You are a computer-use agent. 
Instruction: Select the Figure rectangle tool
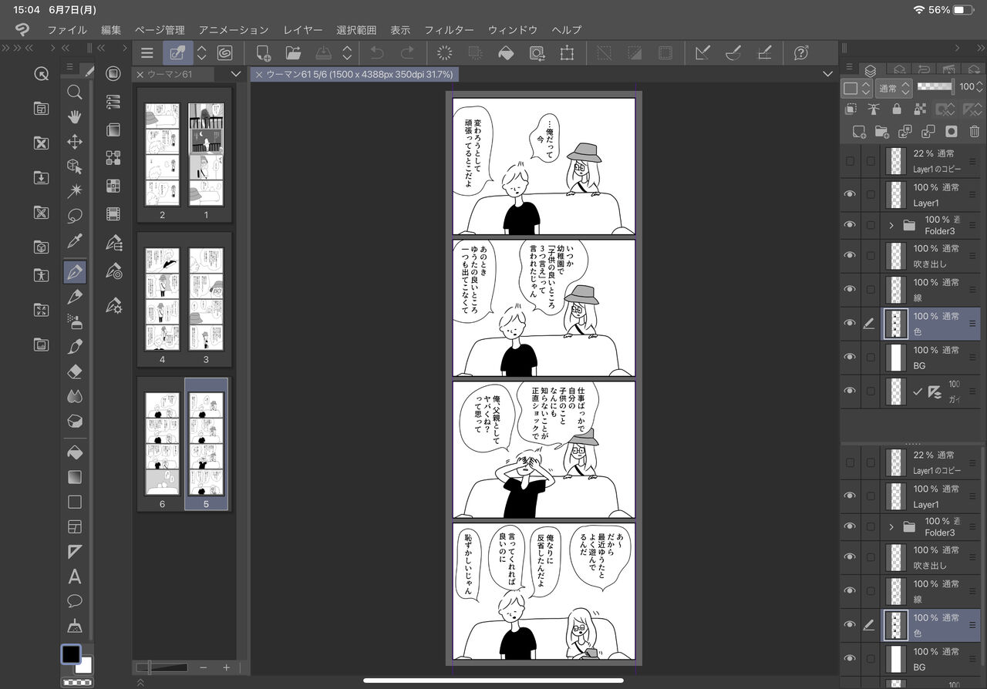click(75, 502)
